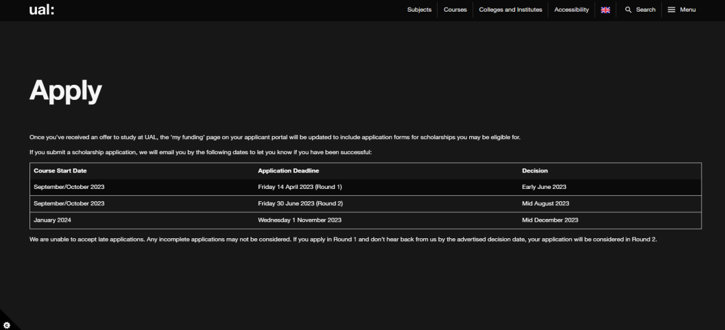Open cookie settings gear in bottom corner
The width and height of the screenshot is (725, 330).
pyautogui.click(x=6, y=324)
